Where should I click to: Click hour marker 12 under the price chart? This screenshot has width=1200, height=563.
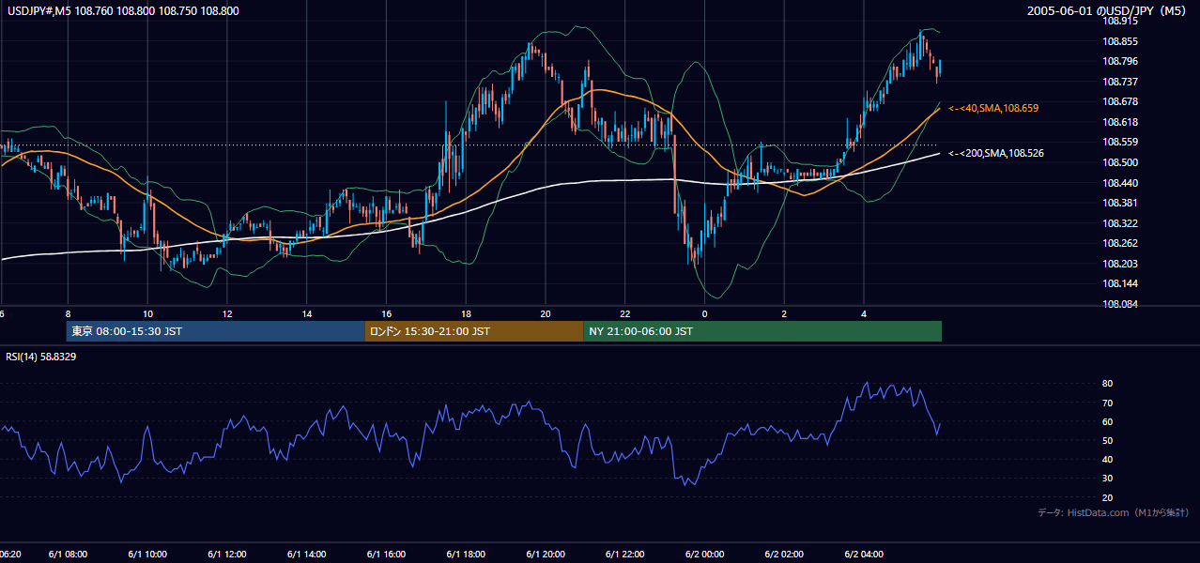pyautogui.click(x=227, y=313)
